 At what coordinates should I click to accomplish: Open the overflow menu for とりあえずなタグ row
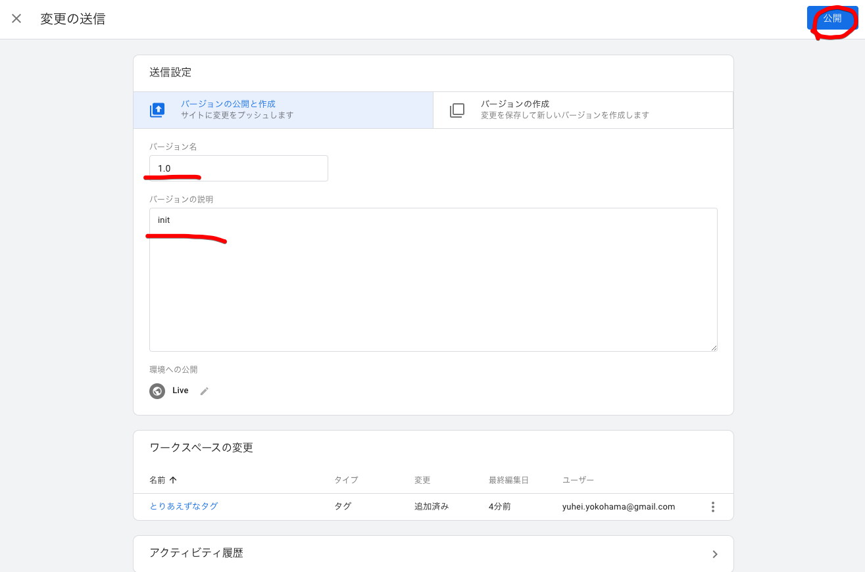712,506
